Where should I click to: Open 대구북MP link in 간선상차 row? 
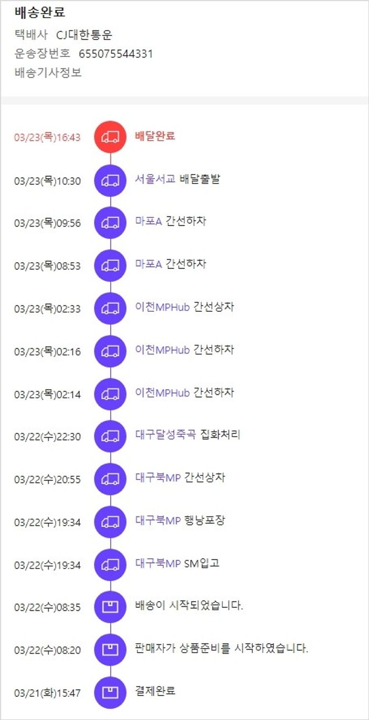pos(158,478)
